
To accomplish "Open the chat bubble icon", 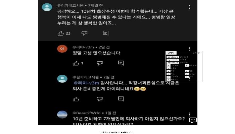I will tap(193, 120).
